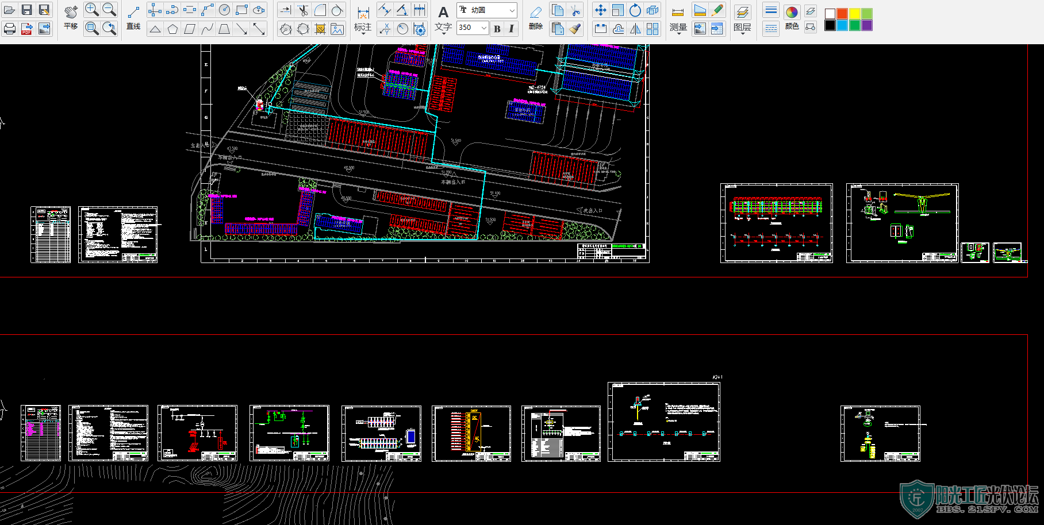This screenshot has height=525, width=1044.
Task: Click the pink-table drawing sheet thumbnail
Action: (x=41, y=433)
